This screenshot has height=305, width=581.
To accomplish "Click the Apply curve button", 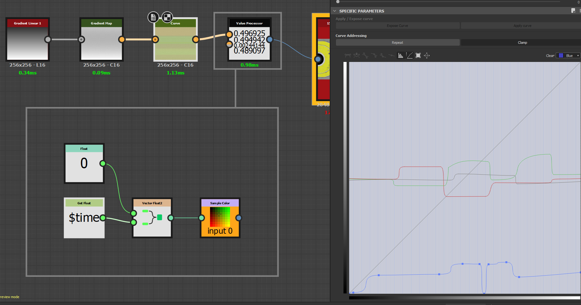I will pyautogui.click(x=522, y=26).
